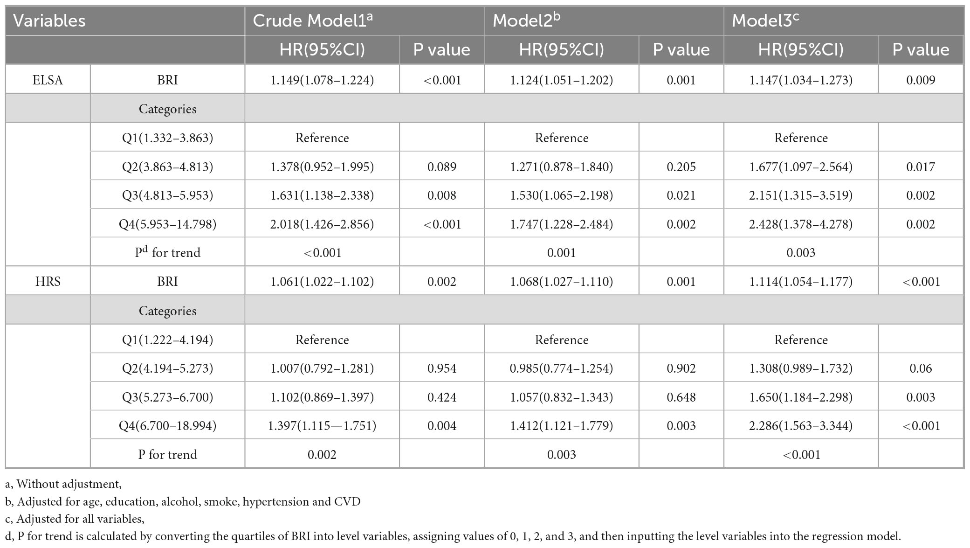The width and height of the screenshot is (970, 548).
Task: Select the Model3 header cell
Action: pos(765,21)
